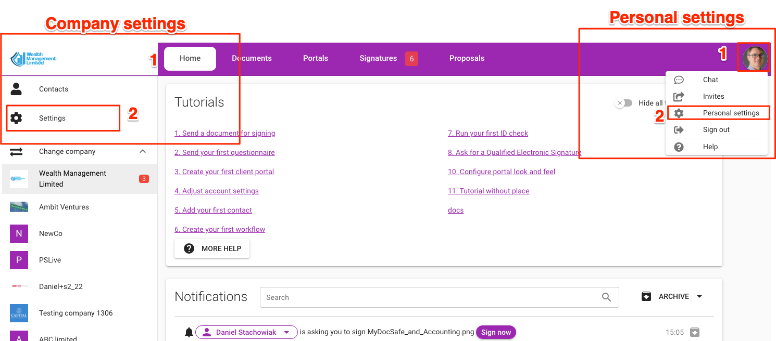Screen dimensions: 776x341
Task: Switch to the Documents tab
Action: (x=252, y=58)
